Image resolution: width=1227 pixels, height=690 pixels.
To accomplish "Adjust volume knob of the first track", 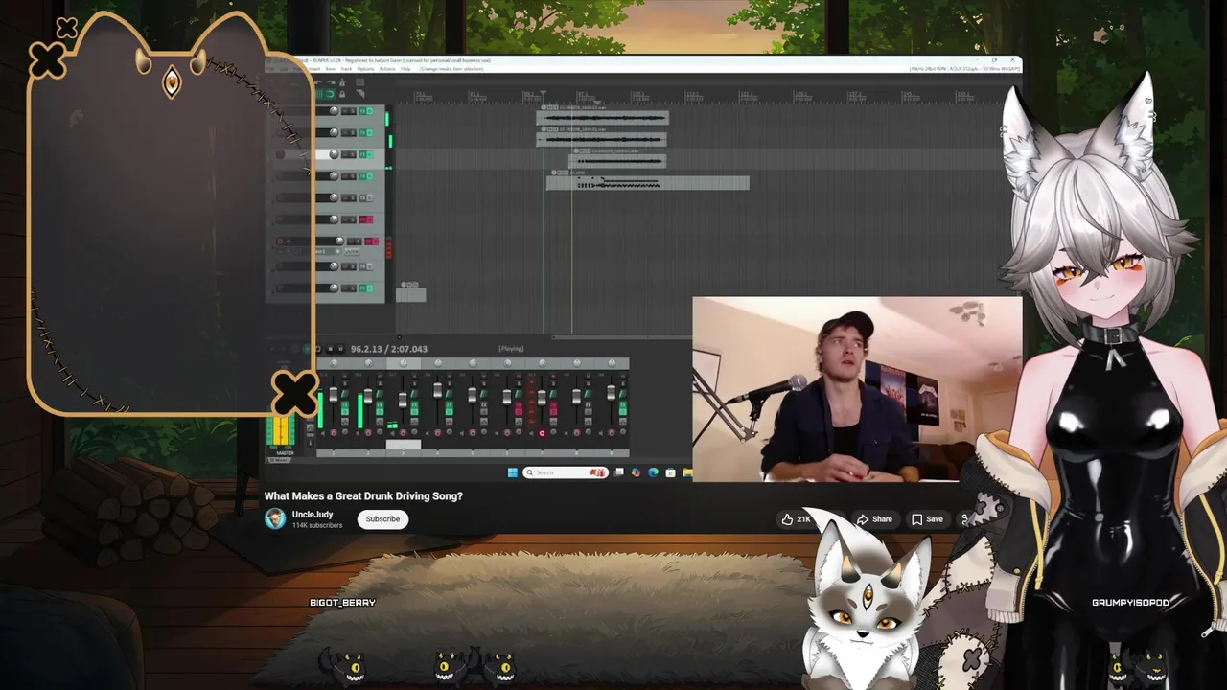I will 334,111.
